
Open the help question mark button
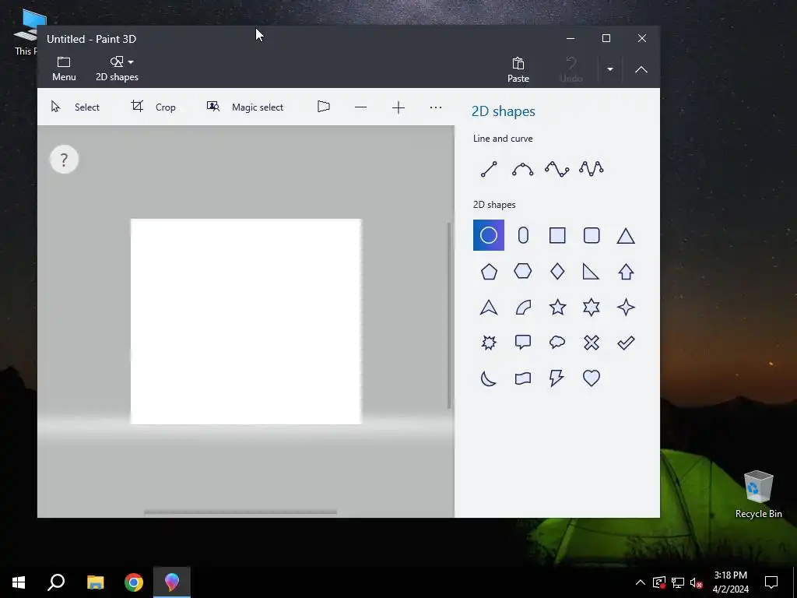[64, 160]
